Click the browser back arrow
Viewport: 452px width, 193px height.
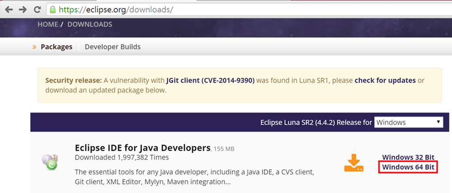click(9, 9)
